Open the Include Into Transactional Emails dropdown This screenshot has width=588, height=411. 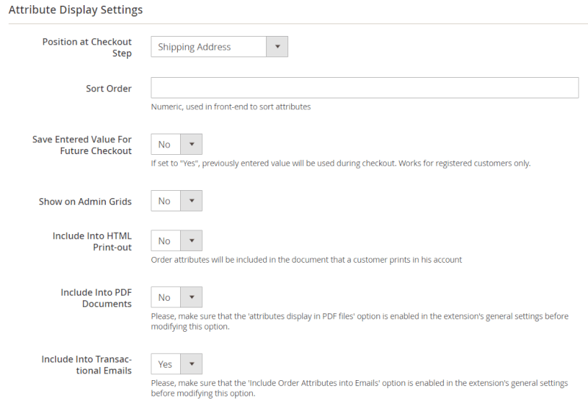click(176, 364)
